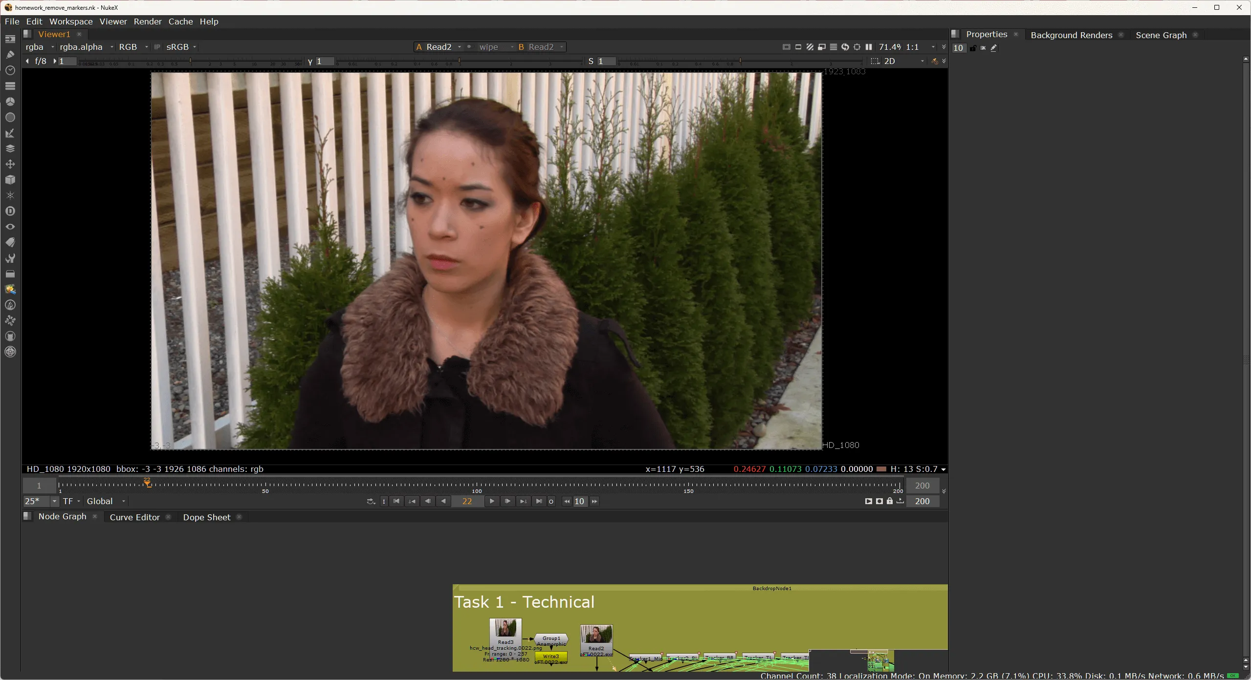Expand the 2D view mode dropdown
The image size is (1251, 680).
coord(904,61)
